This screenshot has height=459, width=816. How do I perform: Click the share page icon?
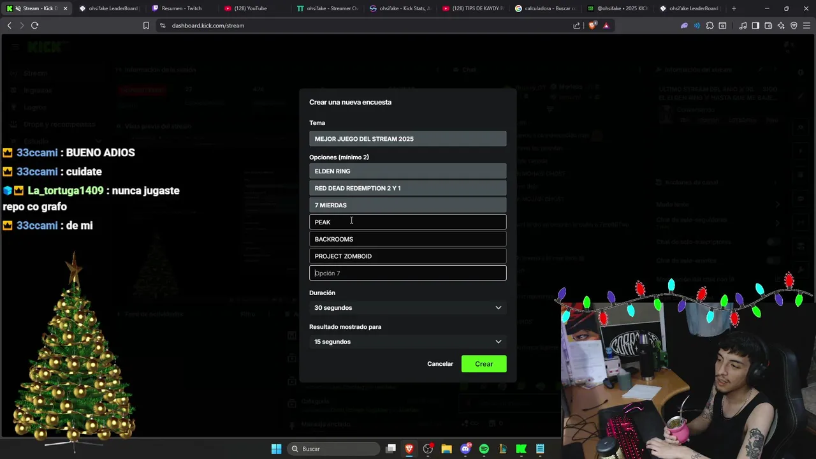tap(577, 25)
